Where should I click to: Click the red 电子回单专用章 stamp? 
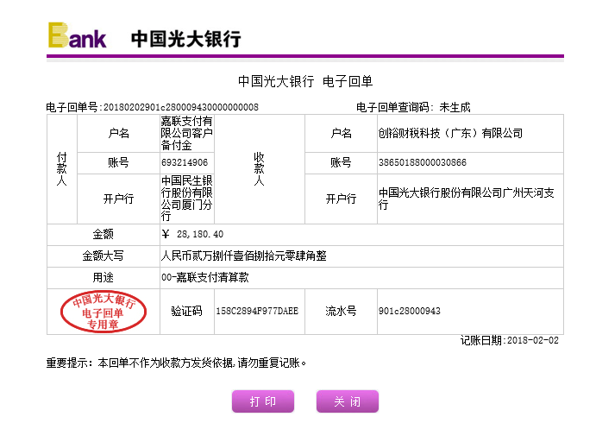[x=104, y=313]
